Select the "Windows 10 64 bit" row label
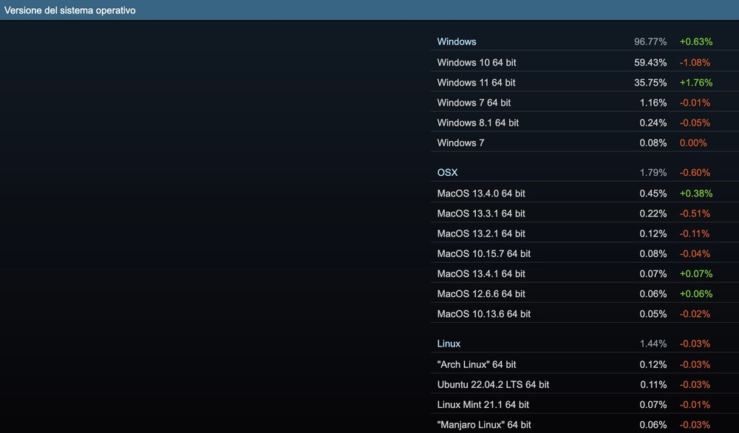This screenshot has height=433, width=739. pos(477,62)
